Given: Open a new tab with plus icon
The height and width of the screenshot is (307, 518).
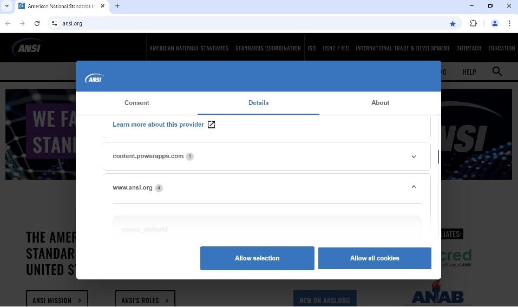Looking at the screenshot, I should [117, 6].
